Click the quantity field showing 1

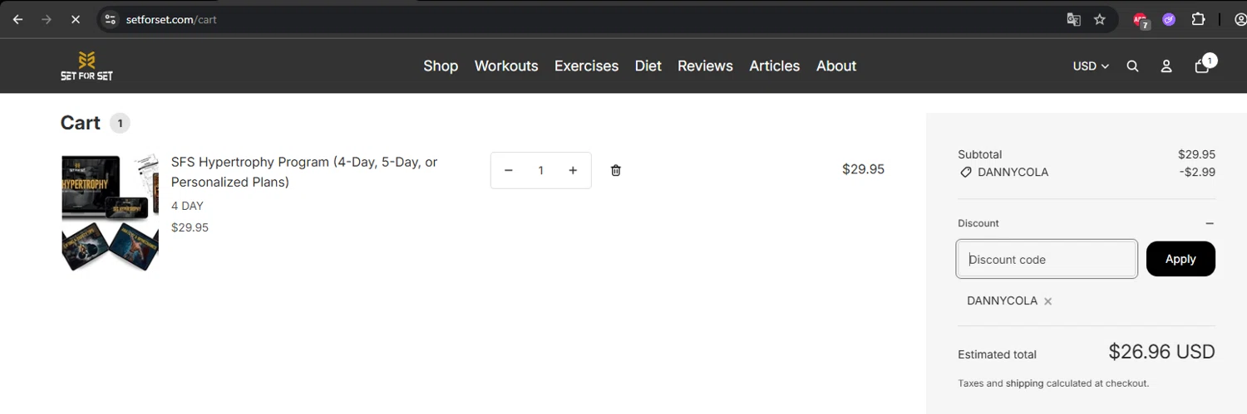coord(540,170)
